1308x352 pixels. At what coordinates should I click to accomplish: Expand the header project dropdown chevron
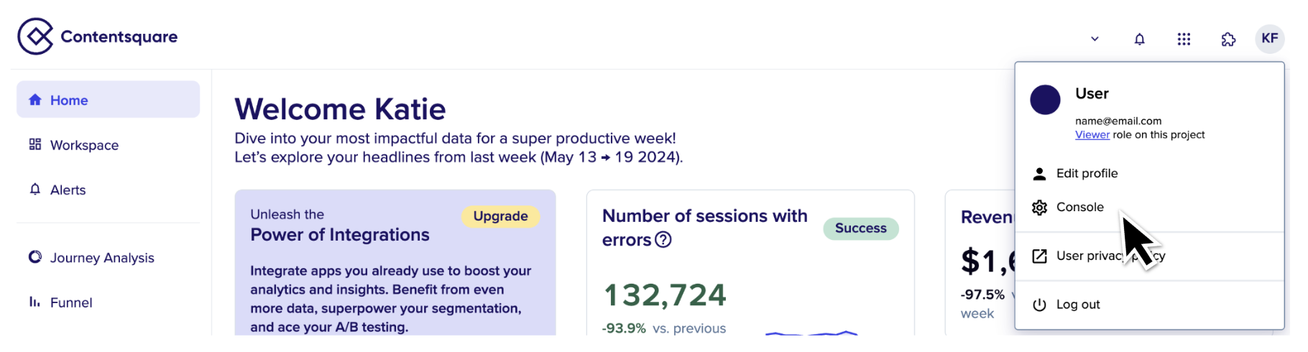click(1095, 39)
